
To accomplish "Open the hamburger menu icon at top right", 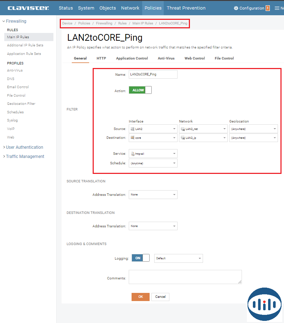I will [x=277, y=8].
